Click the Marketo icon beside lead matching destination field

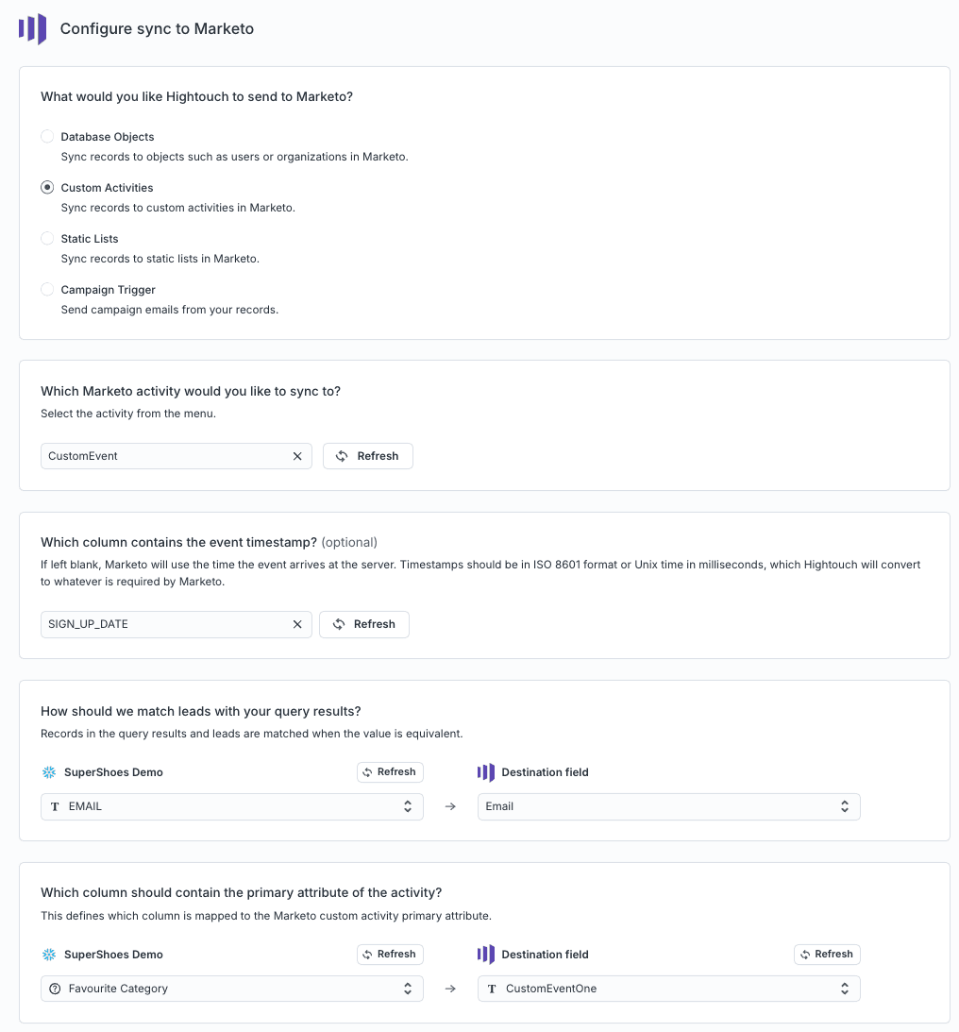click(x=486, y=772)
